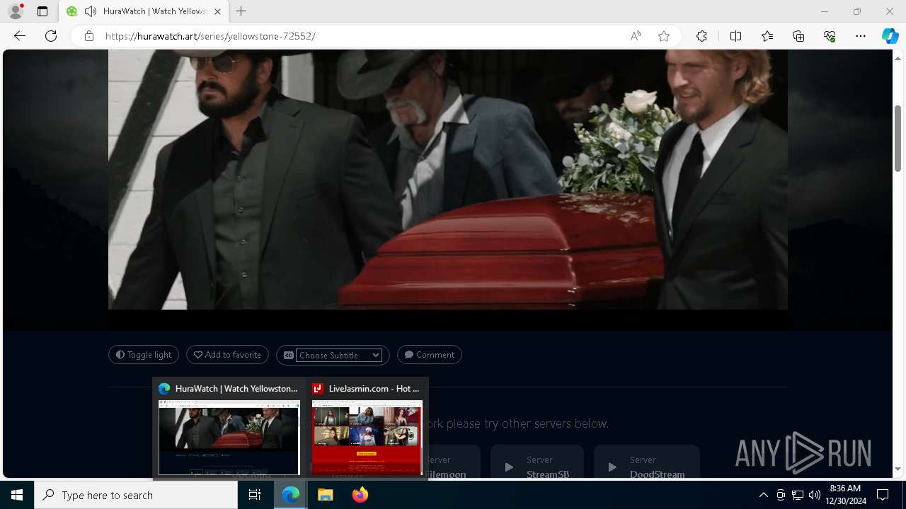Open File Explorer from taskbar
This screenshot has height=509, width=906.
(x=325, y=495)
